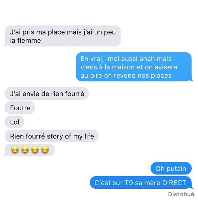Click the word "DIRECT" in the last message
Screen dimensions: 198x200
[x=174, y=183]
